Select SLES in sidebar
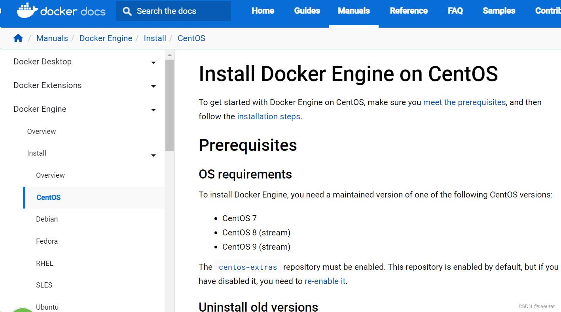Screen dimensions: 561x312 [x=44, y=285]
